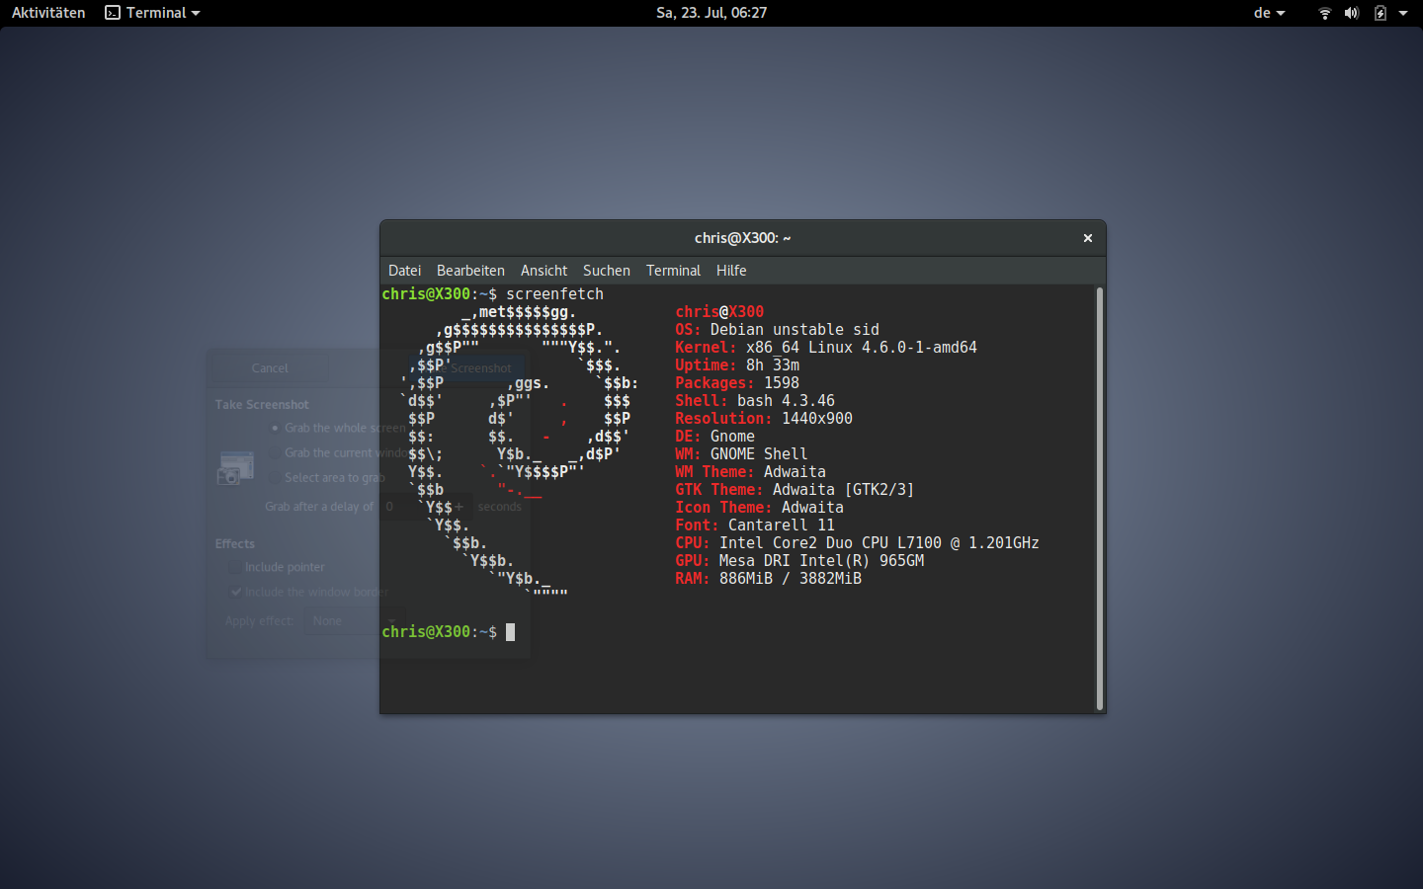
Task: Click the 'CPU: Intel Core2 Duo' line
Action: (857, 543)
